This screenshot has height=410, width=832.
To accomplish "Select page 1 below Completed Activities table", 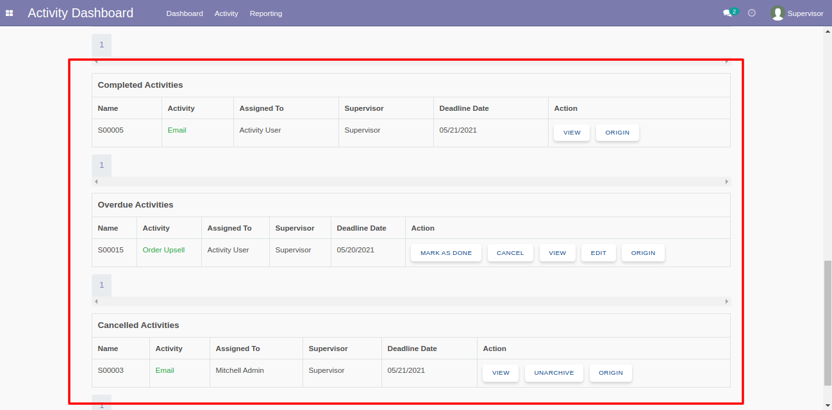I will [101, 165].
